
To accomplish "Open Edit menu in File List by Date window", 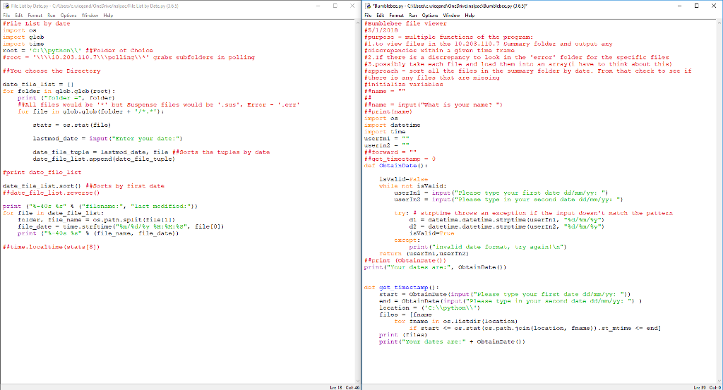I will pos(19,16).
